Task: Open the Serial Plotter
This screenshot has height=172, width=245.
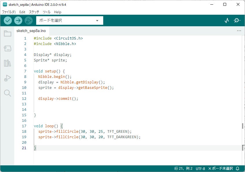Action: click(227, 20)
